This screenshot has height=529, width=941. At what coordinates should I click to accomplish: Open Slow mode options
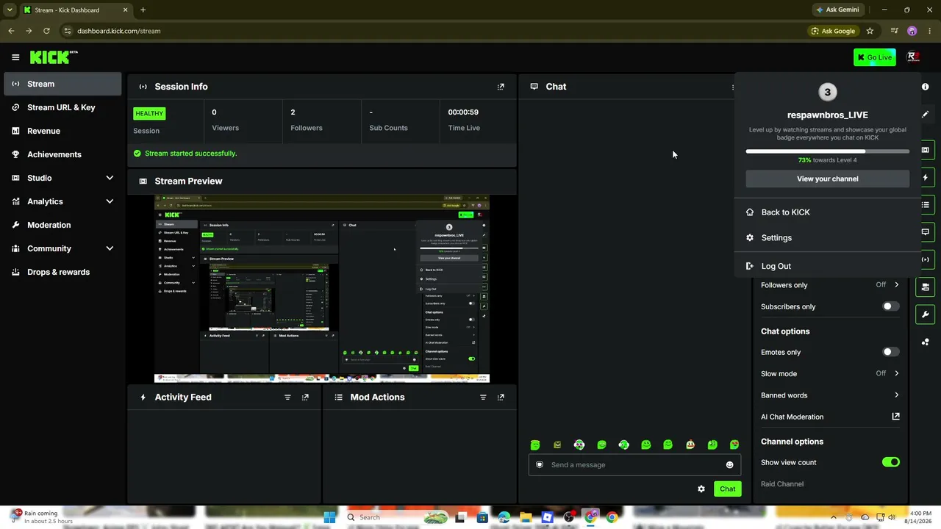coord(830,373)
